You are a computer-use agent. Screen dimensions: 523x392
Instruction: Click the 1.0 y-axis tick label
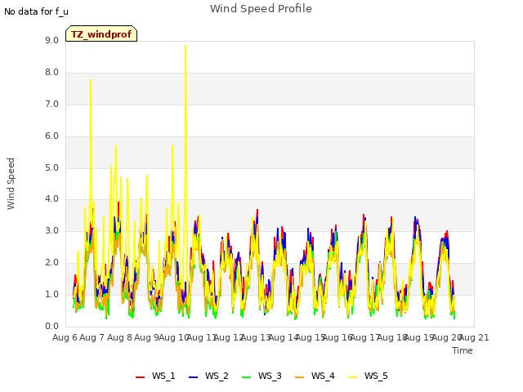pyautogui.click(x=51, y=294)
